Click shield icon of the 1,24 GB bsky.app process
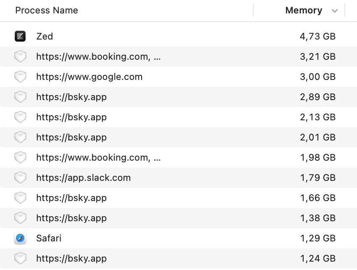357x270 pixels. pos(20,259)
